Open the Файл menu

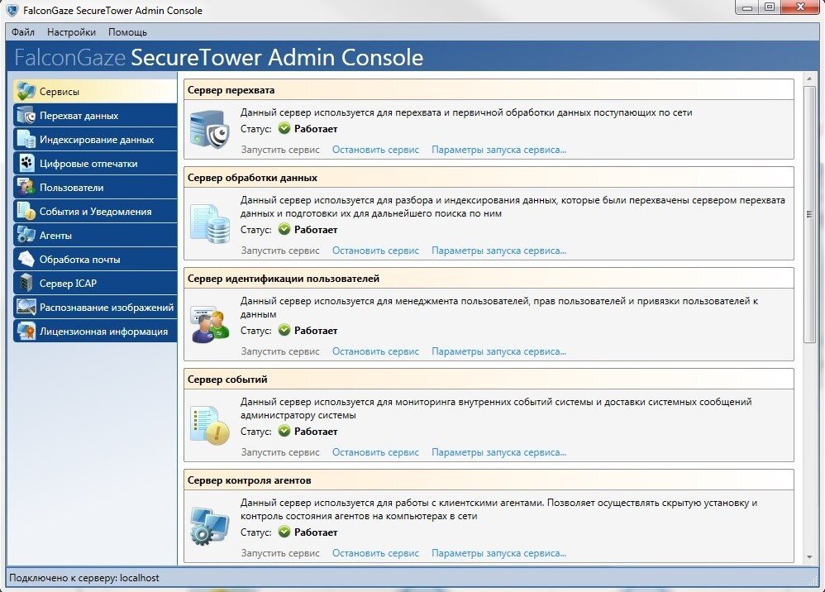pos(23,32)
